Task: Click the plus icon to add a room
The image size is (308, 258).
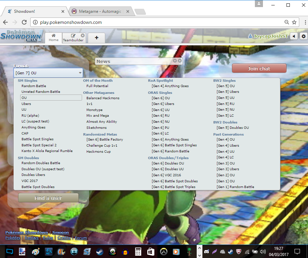Action: (x=97, y=38)
